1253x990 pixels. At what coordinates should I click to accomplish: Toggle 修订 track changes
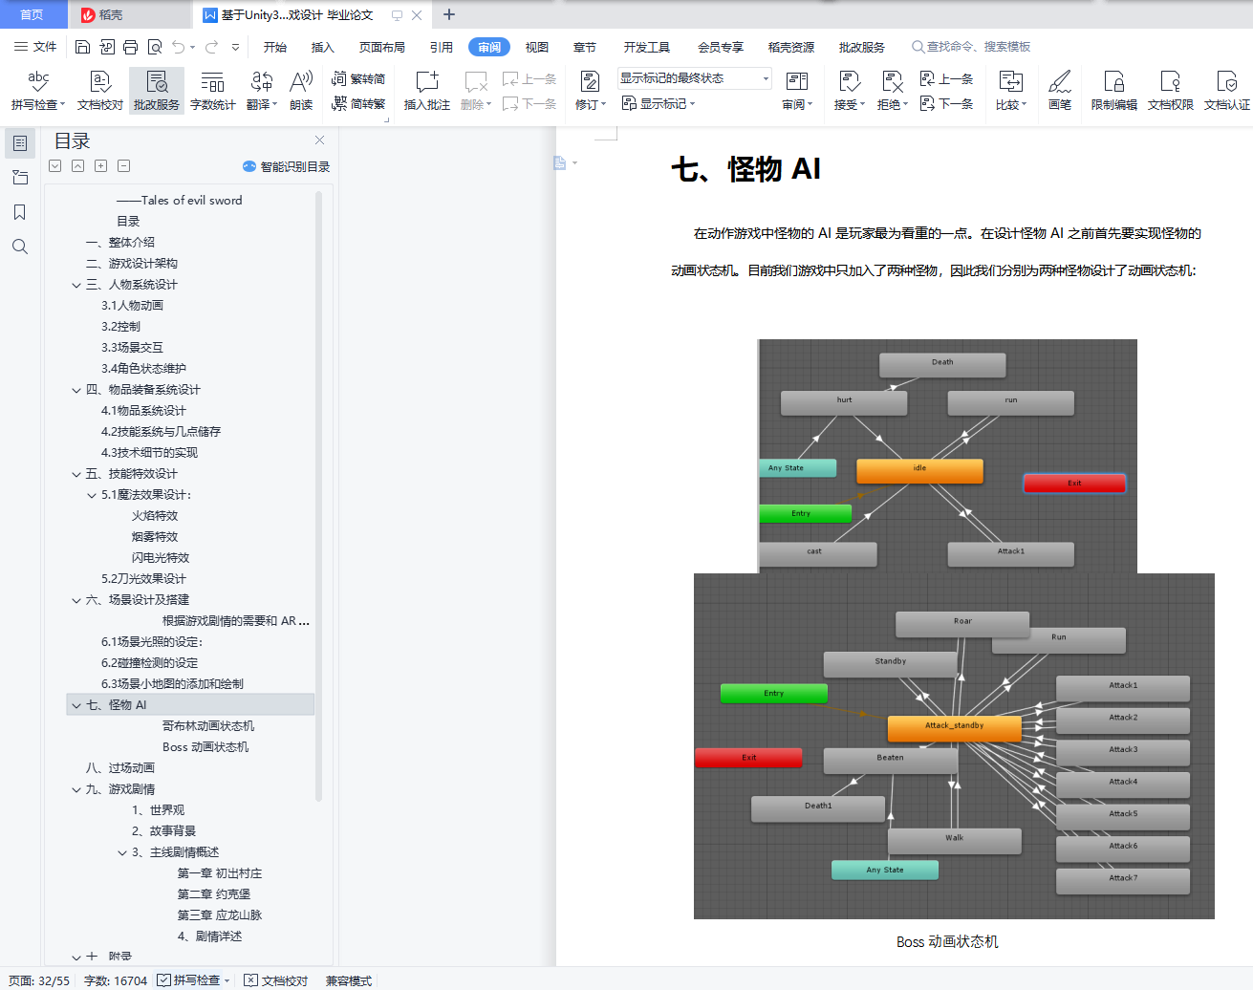(x=590, y=91)
